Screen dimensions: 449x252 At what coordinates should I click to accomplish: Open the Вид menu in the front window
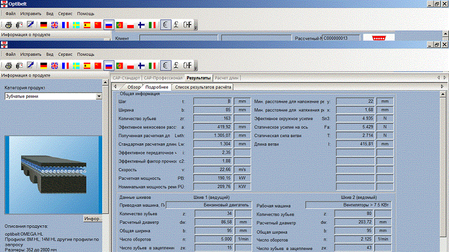tap(50, 54)
